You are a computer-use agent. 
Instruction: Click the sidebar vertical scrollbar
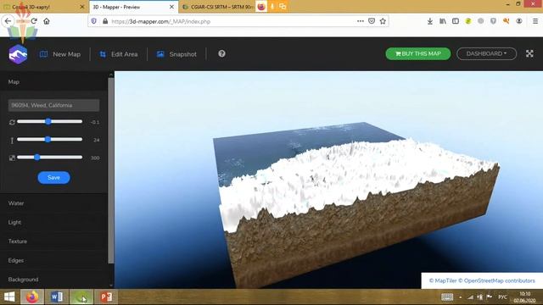point(111,170)
